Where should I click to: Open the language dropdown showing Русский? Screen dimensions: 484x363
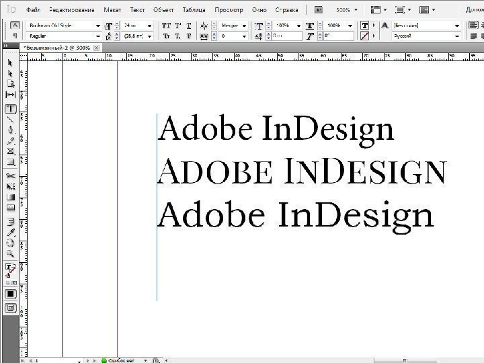457,36
